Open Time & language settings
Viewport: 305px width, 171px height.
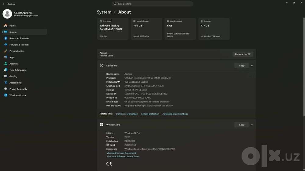tap(25, 70)
